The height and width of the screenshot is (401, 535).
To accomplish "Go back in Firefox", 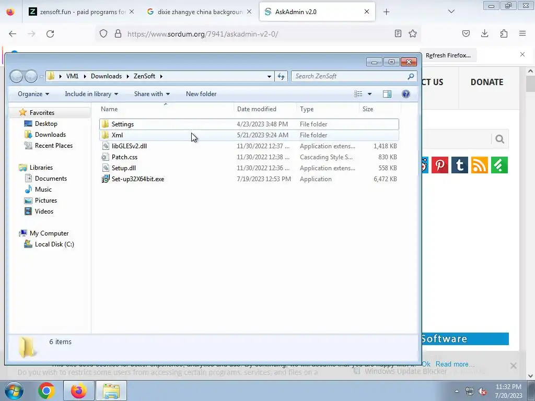I will point(13,34).
